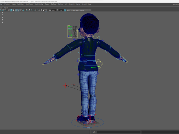
Task: Select the facial slider box panel control
Action: click(75, 32)
